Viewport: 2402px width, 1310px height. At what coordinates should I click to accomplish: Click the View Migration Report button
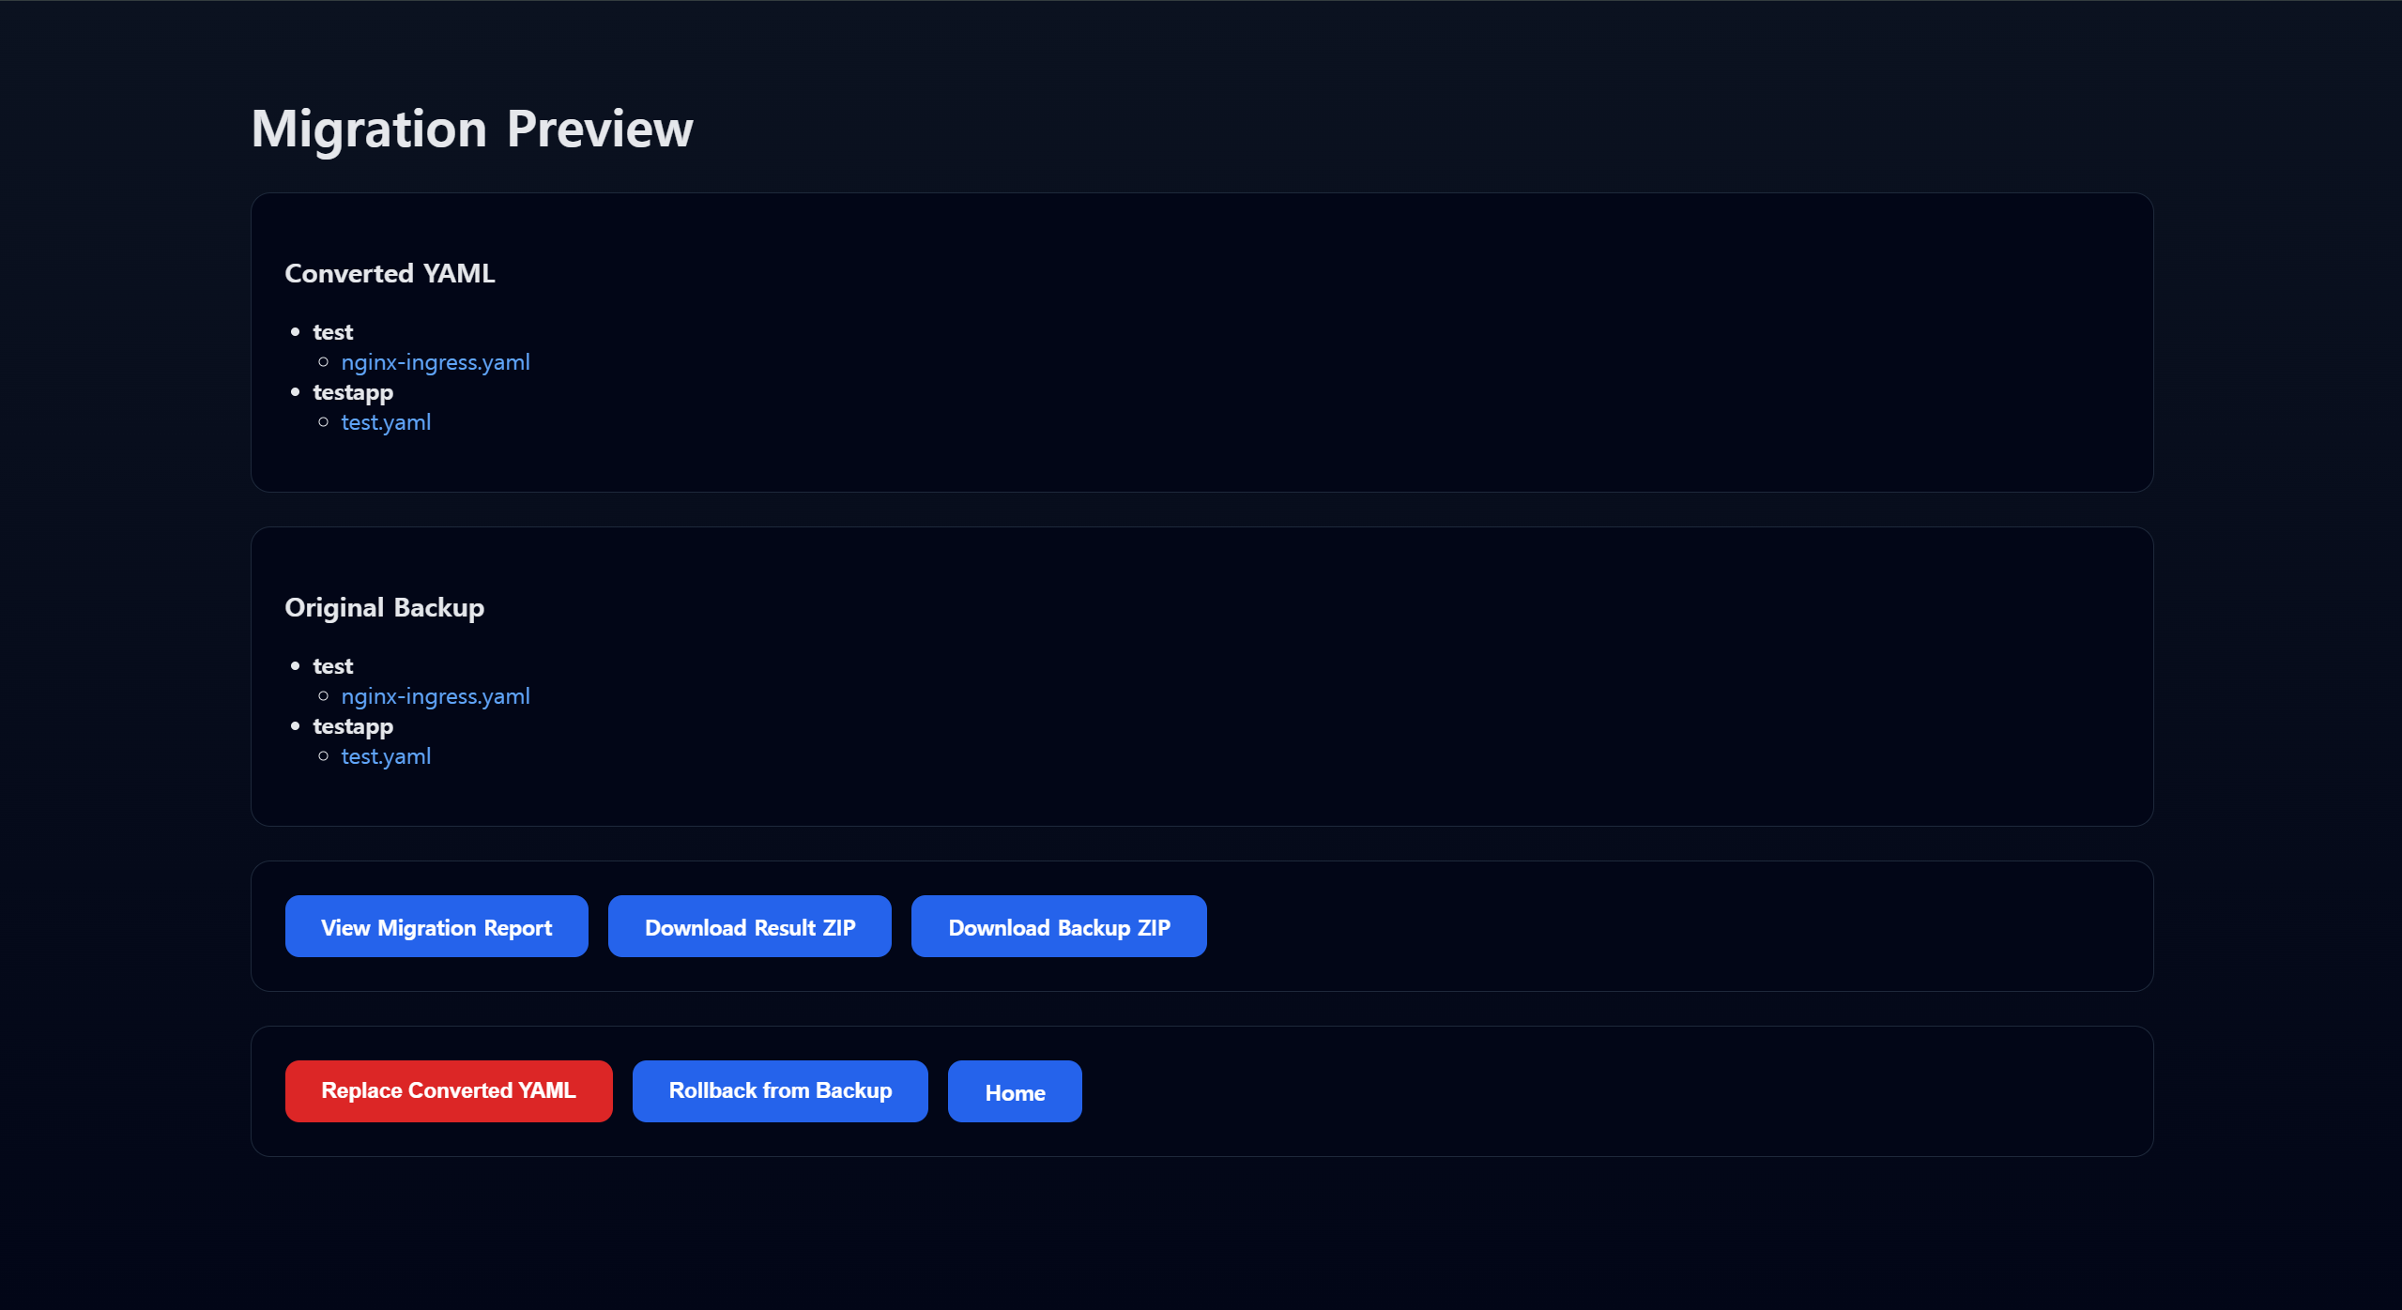tap(436, 927)
